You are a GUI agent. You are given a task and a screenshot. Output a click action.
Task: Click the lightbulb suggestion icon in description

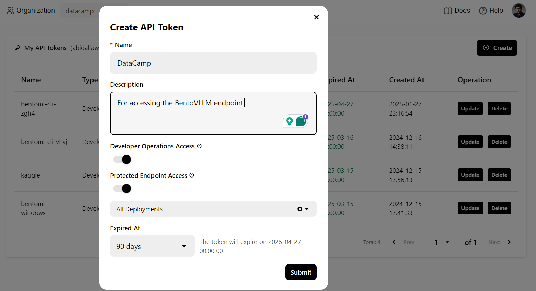(x=289, y=121)
